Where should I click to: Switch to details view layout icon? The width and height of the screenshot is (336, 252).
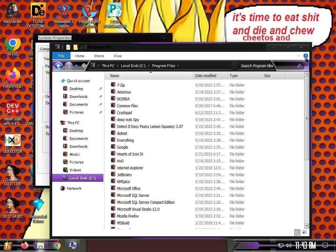coord(297,232)
